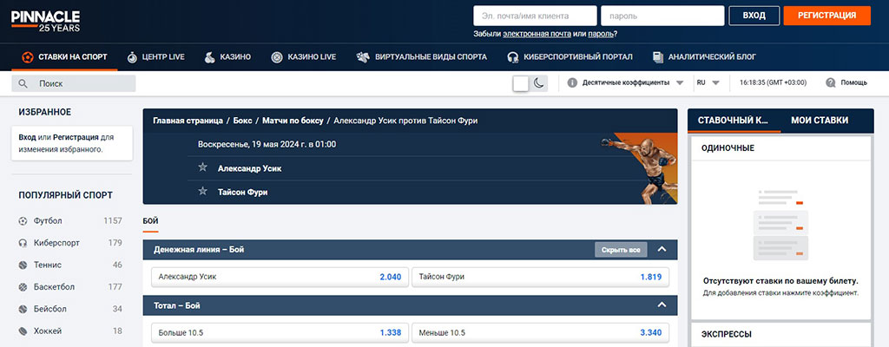This screenshot has width=889, height=347.
Task: Click the Регистрация link in the Избранное box
Action: click(76, 137)
